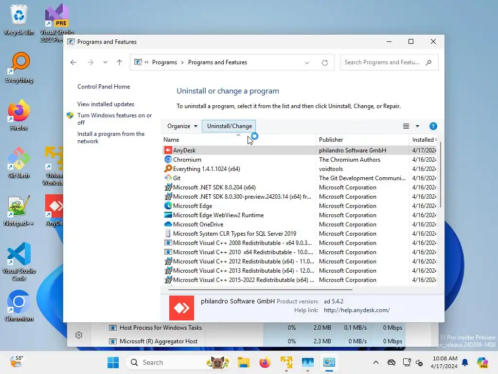Expand hidden breadcrumb levels chevron
Image resolution: width=498 pixels, height=374 pixels.
point(146,62)
